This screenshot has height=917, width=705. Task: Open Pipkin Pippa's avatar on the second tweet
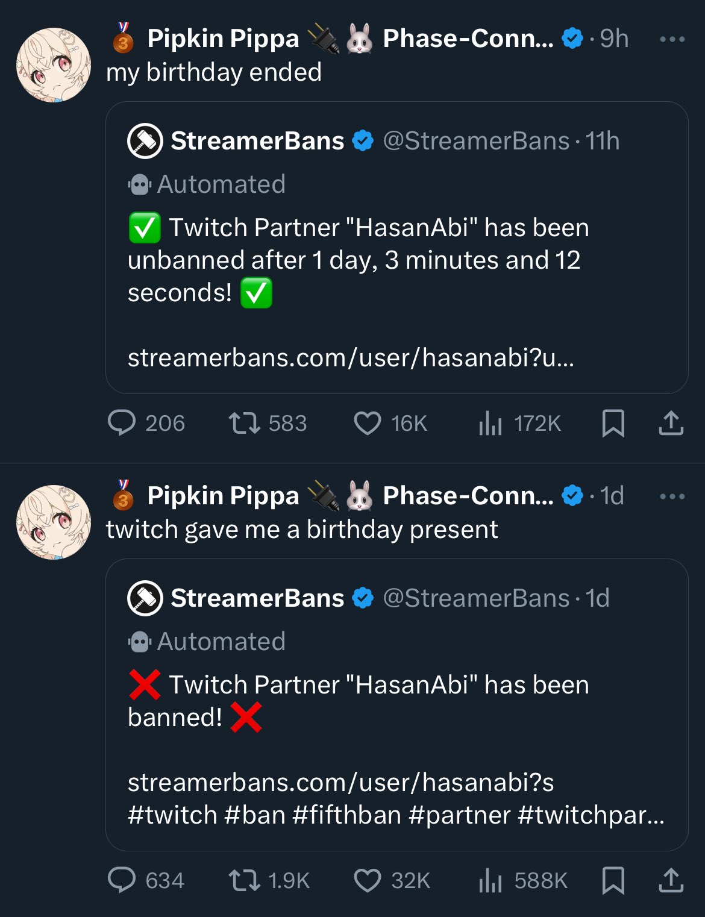coord(54,522)
